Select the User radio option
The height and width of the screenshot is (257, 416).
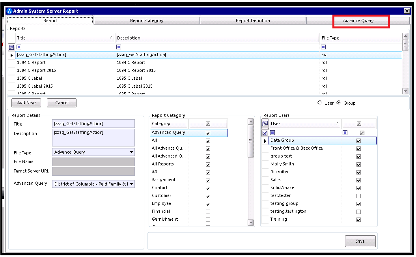tap(320, 103)
